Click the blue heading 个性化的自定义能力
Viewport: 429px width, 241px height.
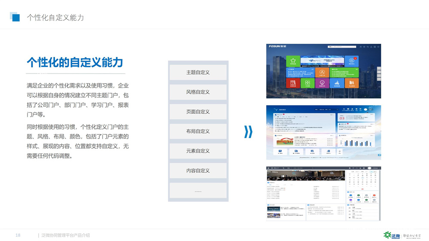coord(75,62)
